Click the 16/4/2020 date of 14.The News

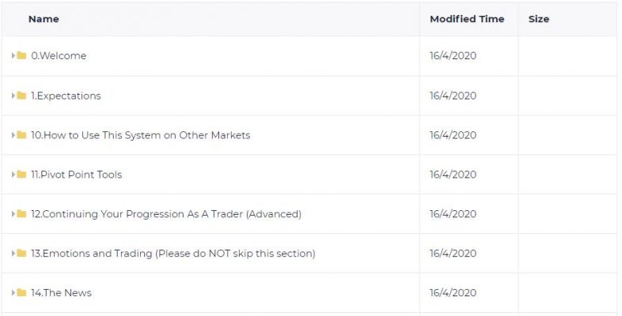click(453, 292)
